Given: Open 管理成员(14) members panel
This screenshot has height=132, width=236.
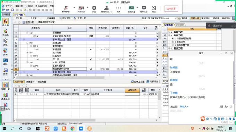Looking at the screenshot, I should coord(107,9).
